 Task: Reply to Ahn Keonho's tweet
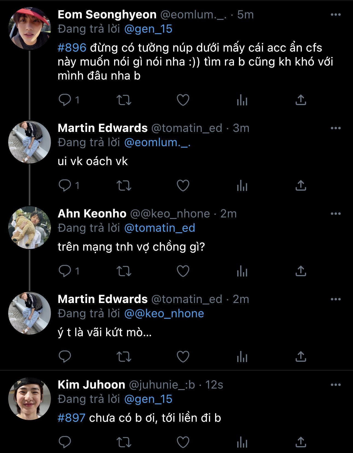click(x=65, y=271)
